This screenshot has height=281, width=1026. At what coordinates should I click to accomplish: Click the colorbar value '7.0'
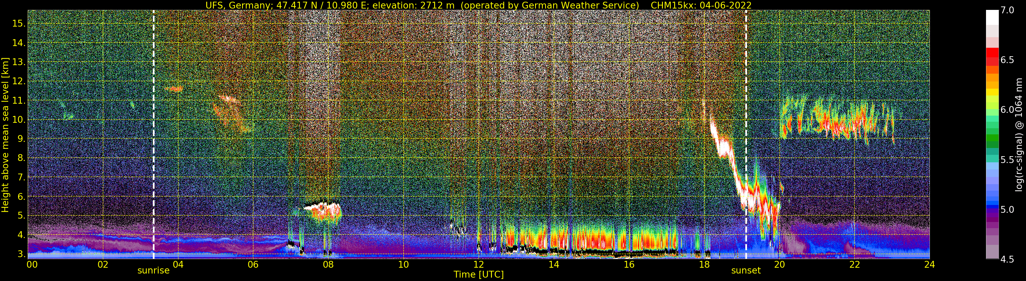pos(1007,10)
